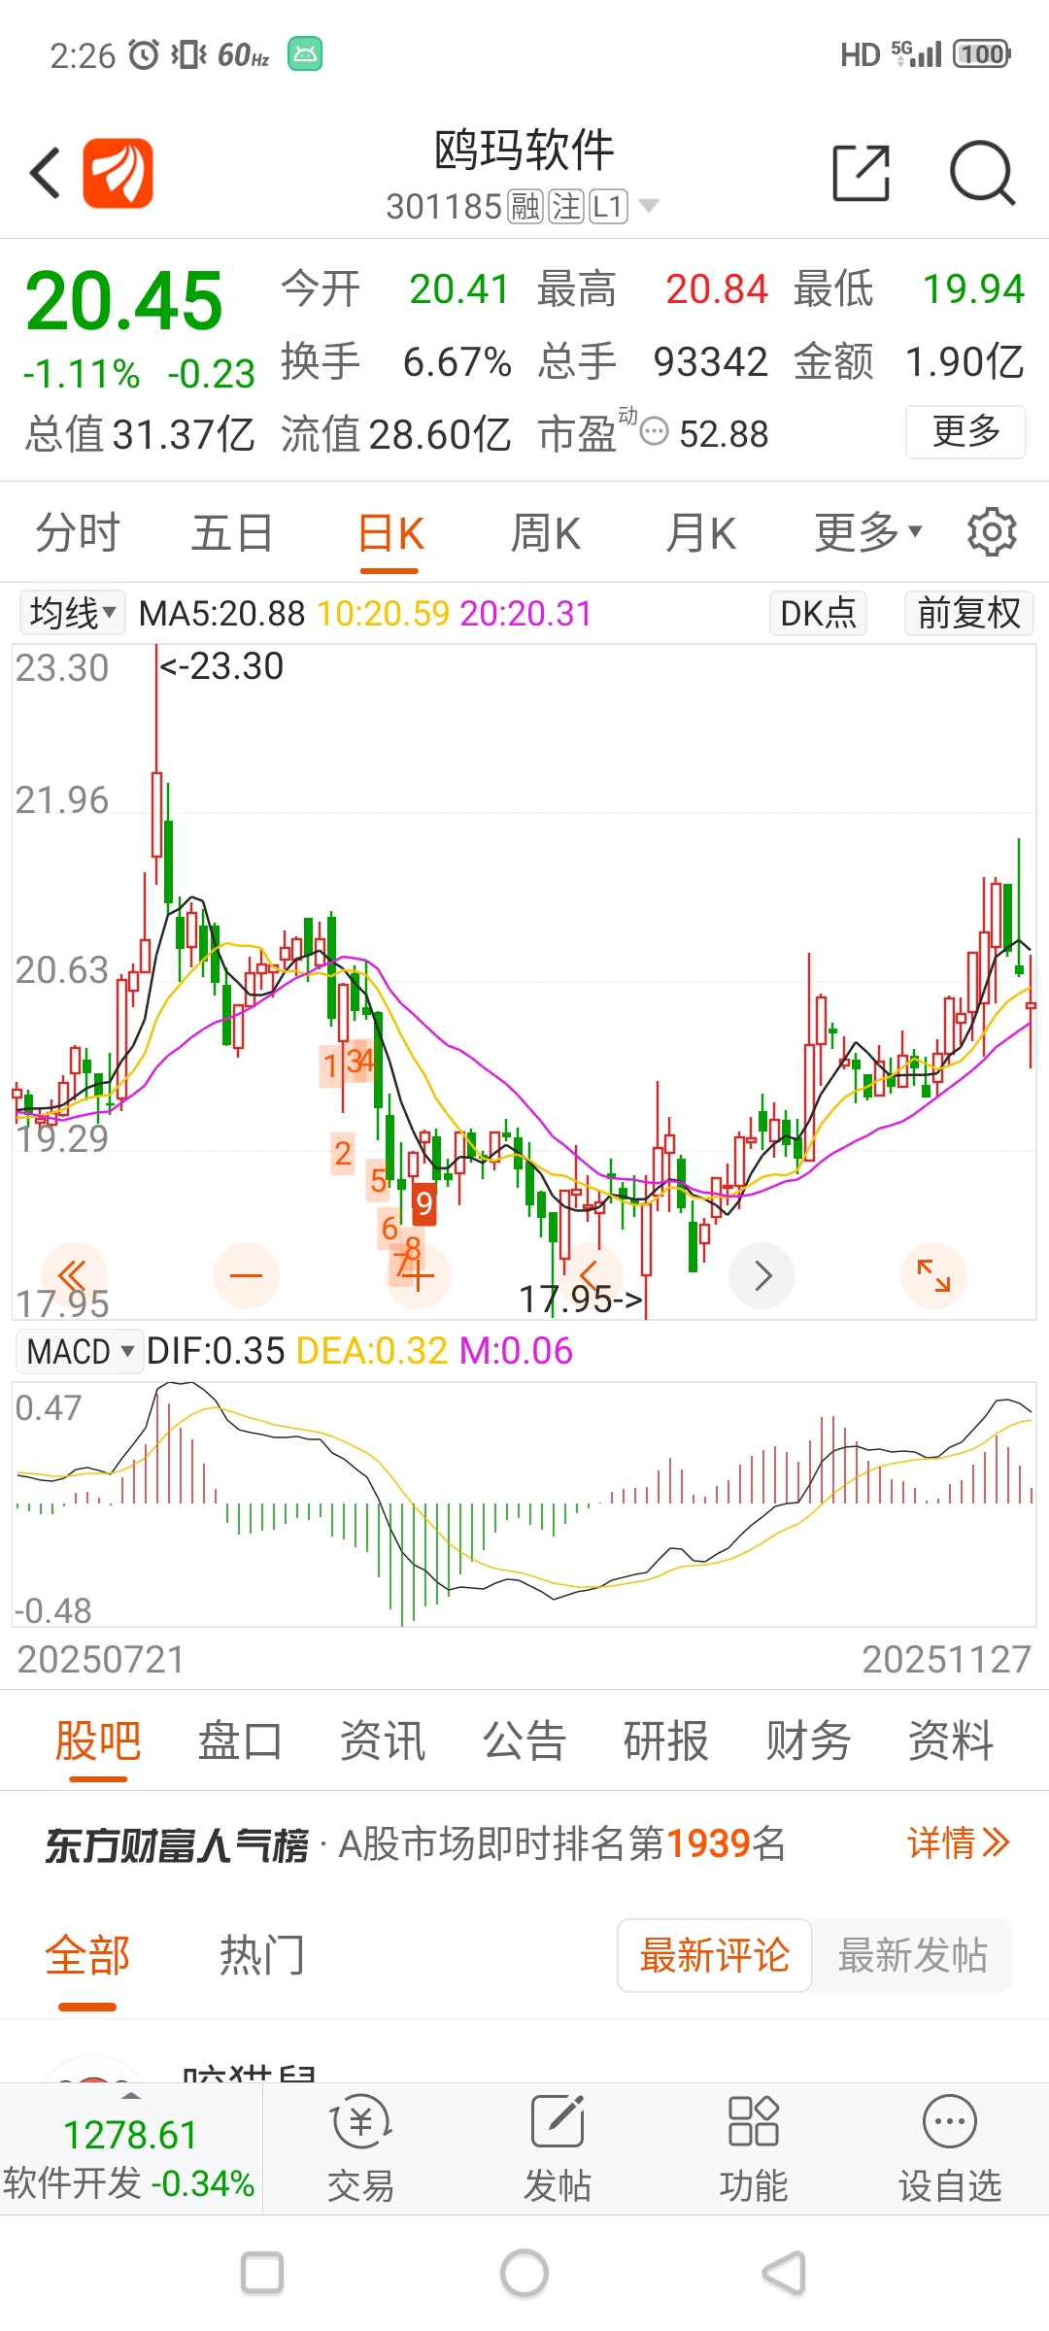Tap current price 20.45
1049x2331 pixels.
(124, 301)
